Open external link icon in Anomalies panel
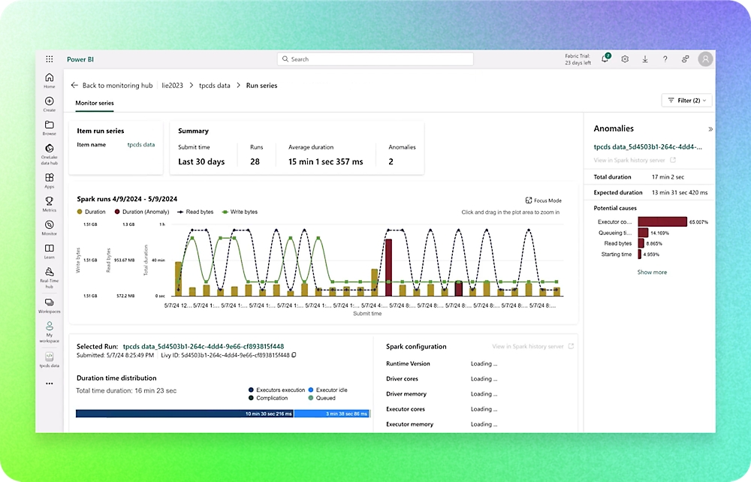The width and height of the screenshot is (751, 482). coord(673,160)
